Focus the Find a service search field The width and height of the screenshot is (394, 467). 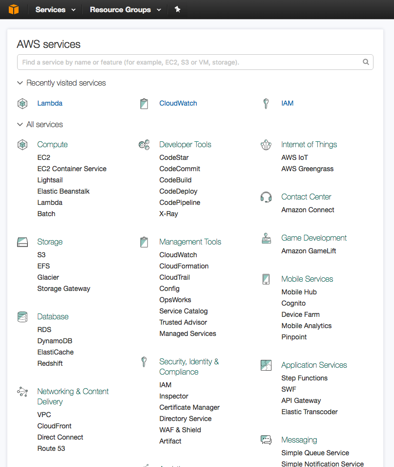[195, 62]
